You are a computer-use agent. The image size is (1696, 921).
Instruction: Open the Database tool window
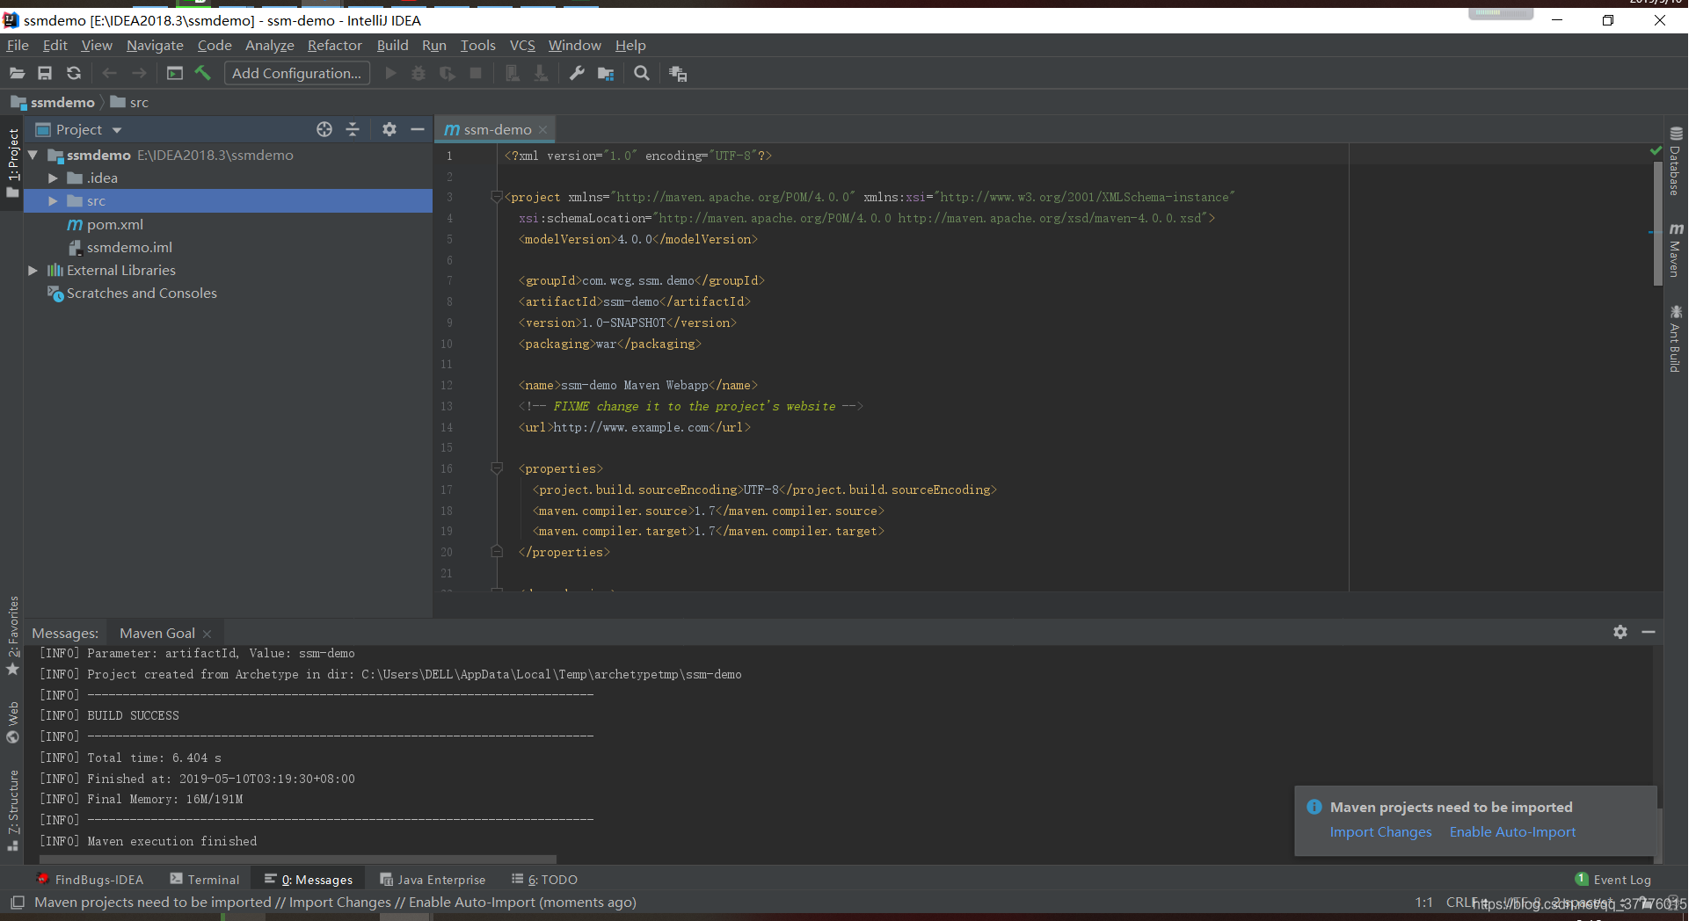coord(1676,162)
